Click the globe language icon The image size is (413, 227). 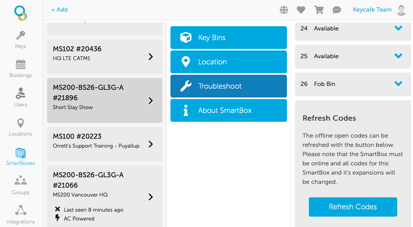point(283,10)
